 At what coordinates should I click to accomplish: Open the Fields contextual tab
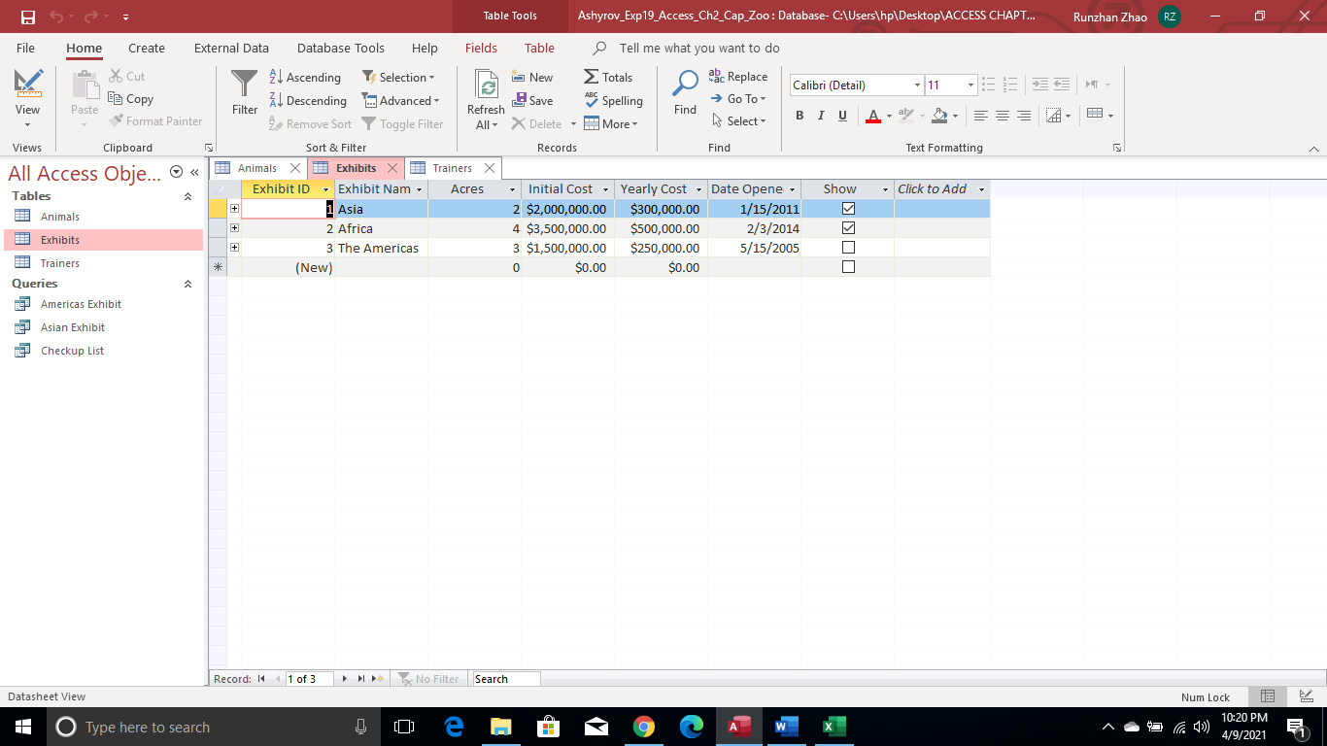pyautogui.click(x=481, y=48)
